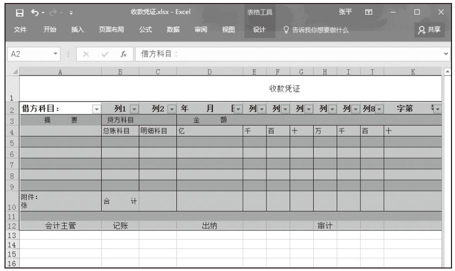
Task: Click the Insert Function fx icon
Action: click(123, 53)
